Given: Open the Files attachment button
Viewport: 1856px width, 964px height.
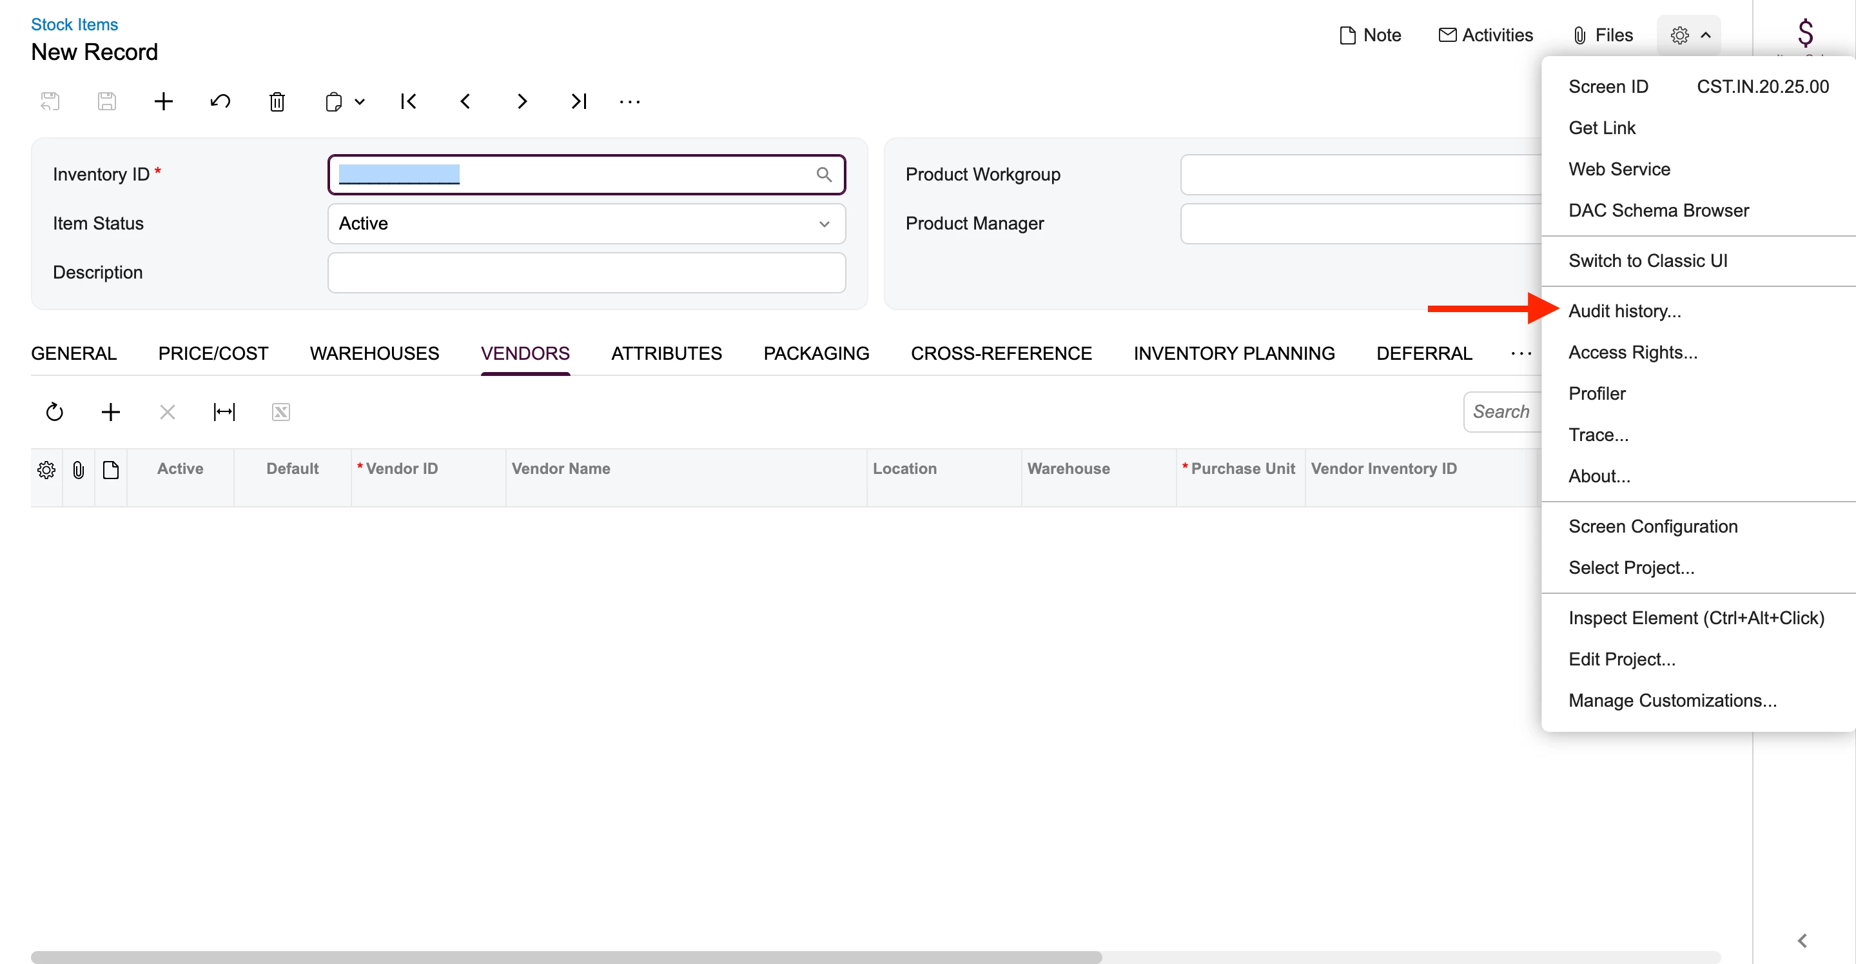Looking at the screenshot, I should tap(1603, 35).
